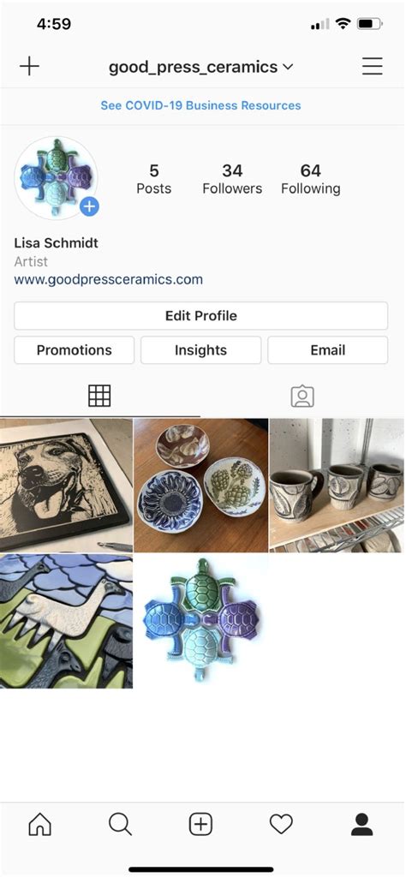Screen dimensions: 406x877
Task: Open the dog linocut print post
Action: (66, 486)
